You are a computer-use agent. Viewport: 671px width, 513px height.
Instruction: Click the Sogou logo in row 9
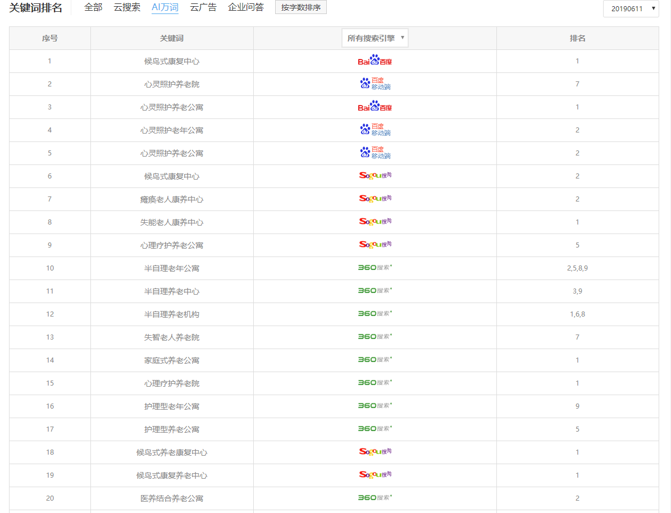(x=375, y=245)
